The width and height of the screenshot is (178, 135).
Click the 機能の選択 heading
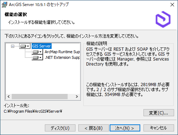(16, 15)
